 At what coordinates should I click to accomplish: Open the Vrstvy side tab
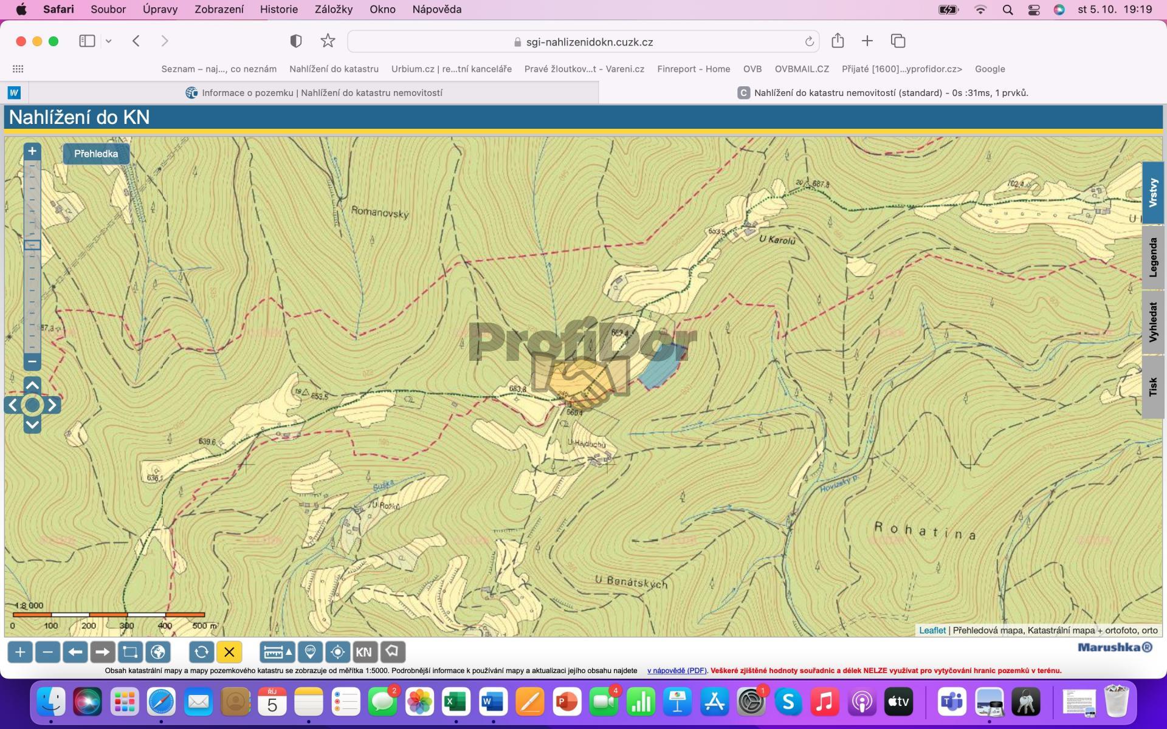tap(1153, 193)
